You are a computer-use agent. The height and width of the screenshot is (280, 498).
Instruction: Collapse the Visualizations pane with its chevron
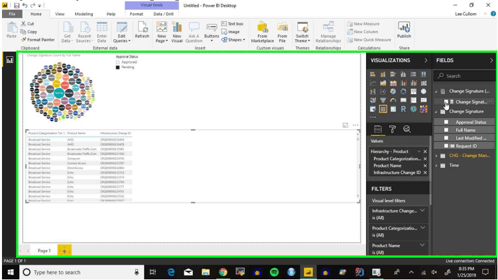[x=426, y=60]
